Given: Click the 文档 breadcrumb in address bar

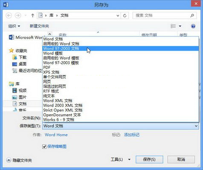Looking at the screenshot, I should [64, 15].
